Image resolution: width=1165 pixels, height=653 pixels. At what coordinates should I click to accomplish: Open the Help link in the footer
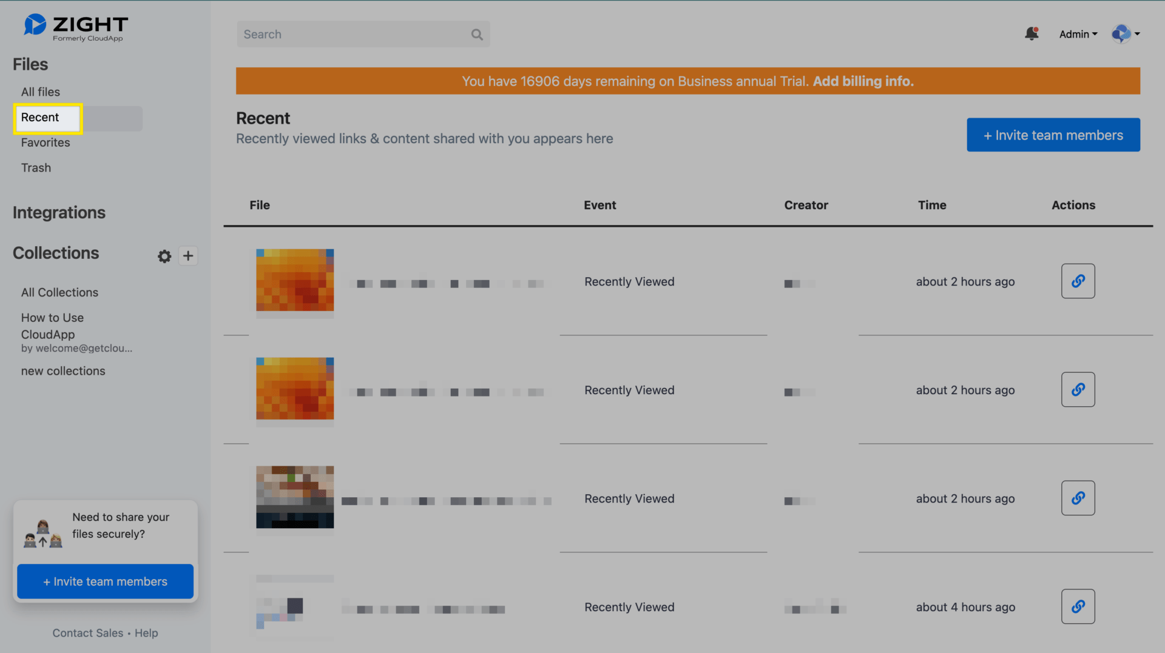[x=146, y=633]
